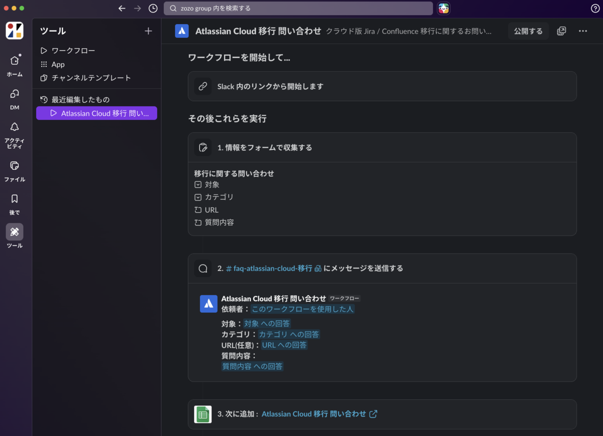Click the speech bubble icon in step 2

pos(203,269)
